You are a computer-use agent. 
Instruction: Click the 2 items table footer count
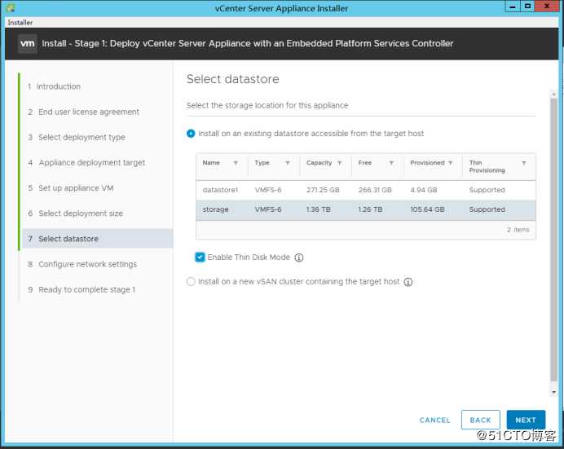(518, 230)
